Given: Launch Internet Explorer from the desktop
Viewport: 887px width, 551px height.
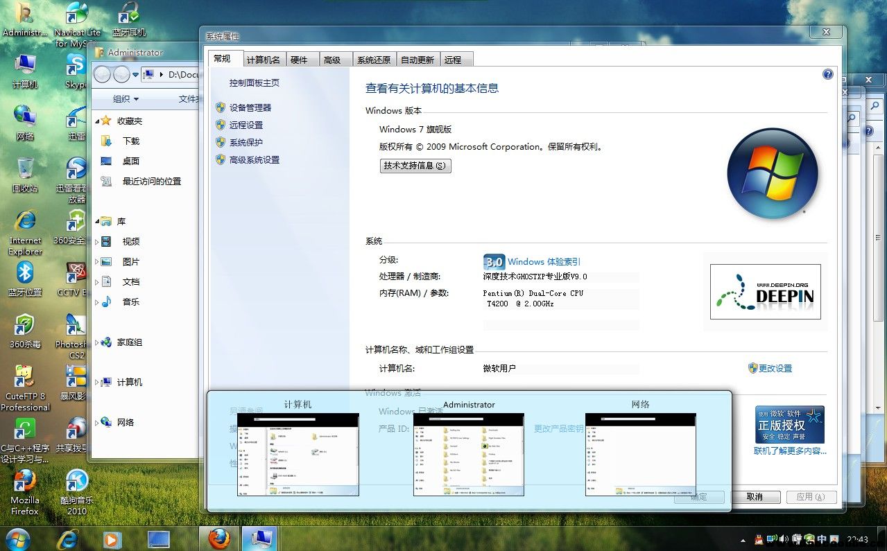Looking at the screenshot, I should click(26, 222).
